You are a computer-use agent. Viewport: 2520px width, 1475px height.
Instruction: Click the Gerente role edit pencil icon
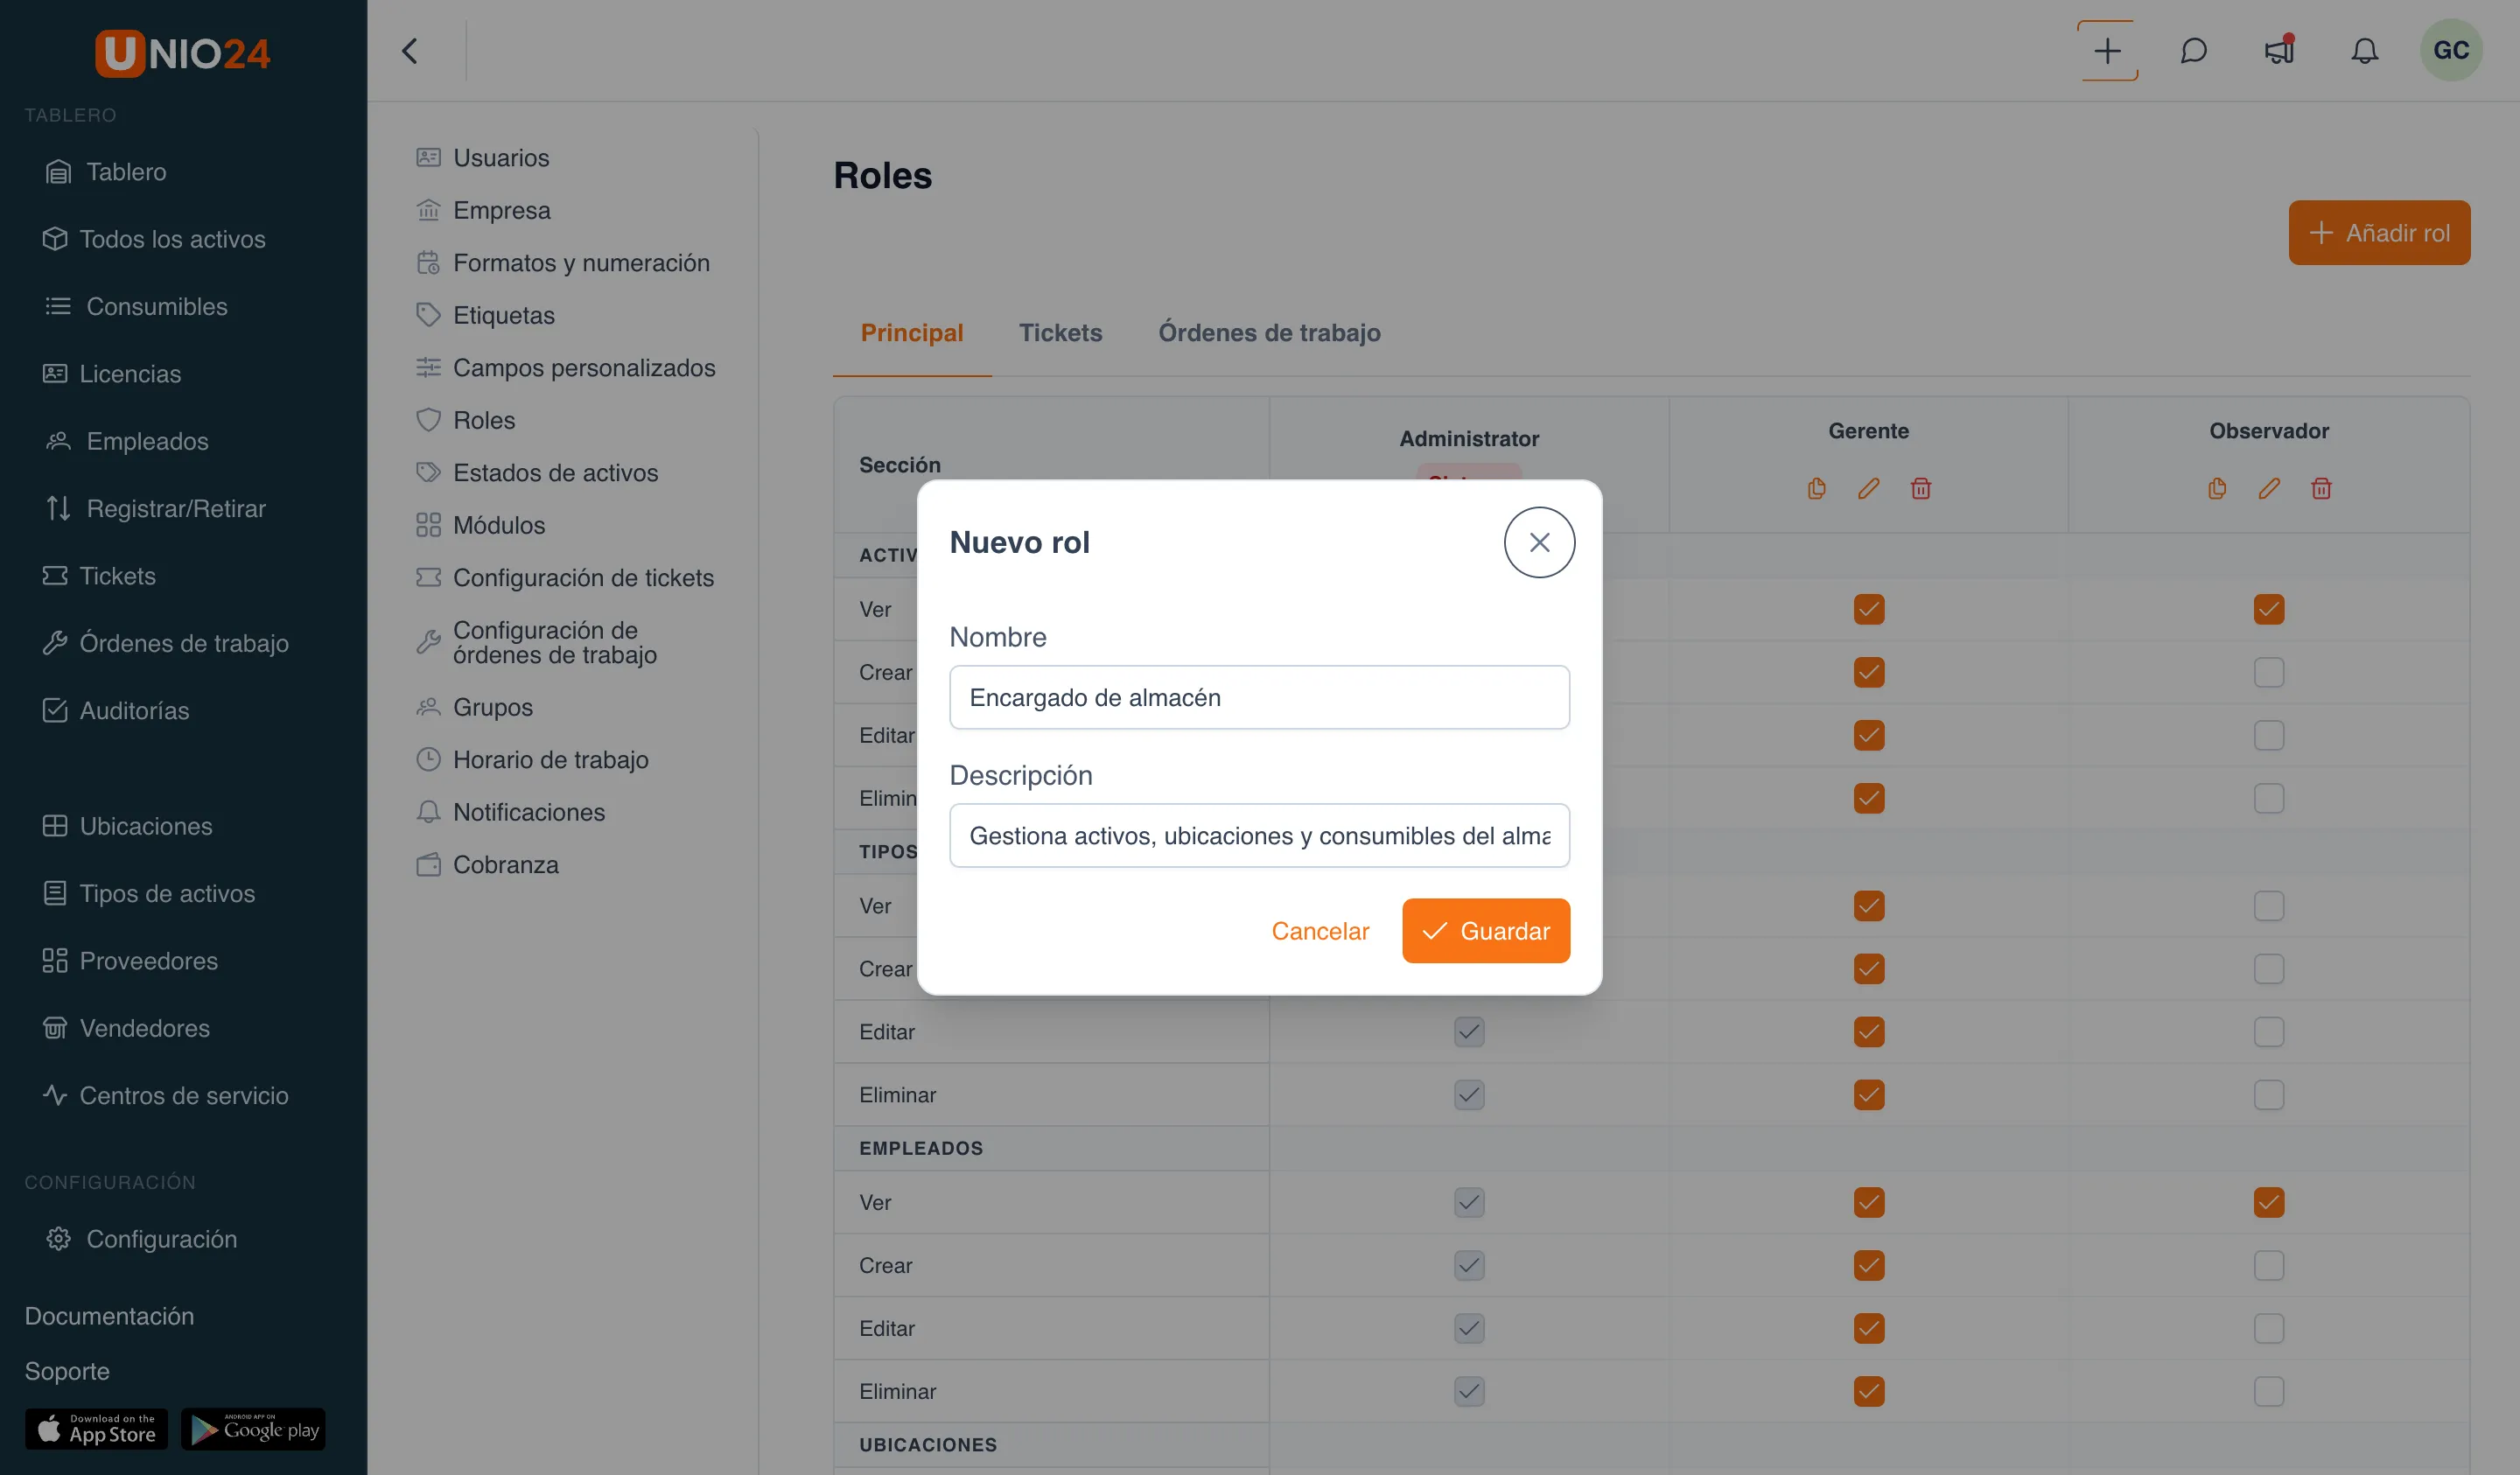coord(1868,488)
